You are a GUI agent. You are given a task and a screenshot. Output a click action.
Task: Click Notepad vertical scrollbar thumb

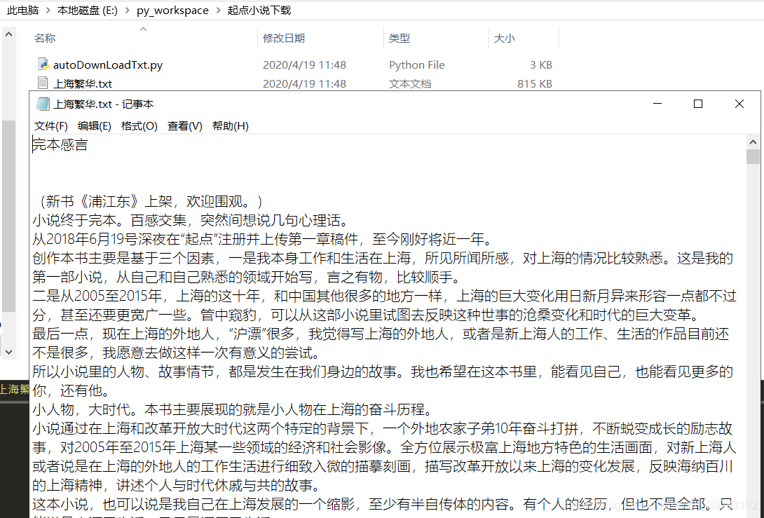pos(753,156)
